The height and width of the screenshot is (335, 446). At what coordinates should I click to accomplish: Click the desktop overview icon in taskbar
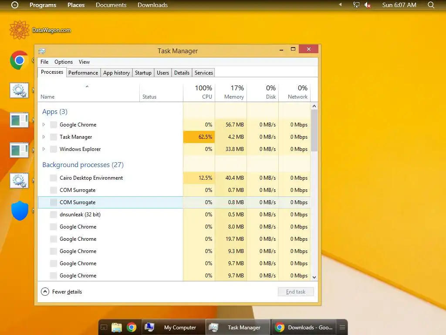[104, 327]
